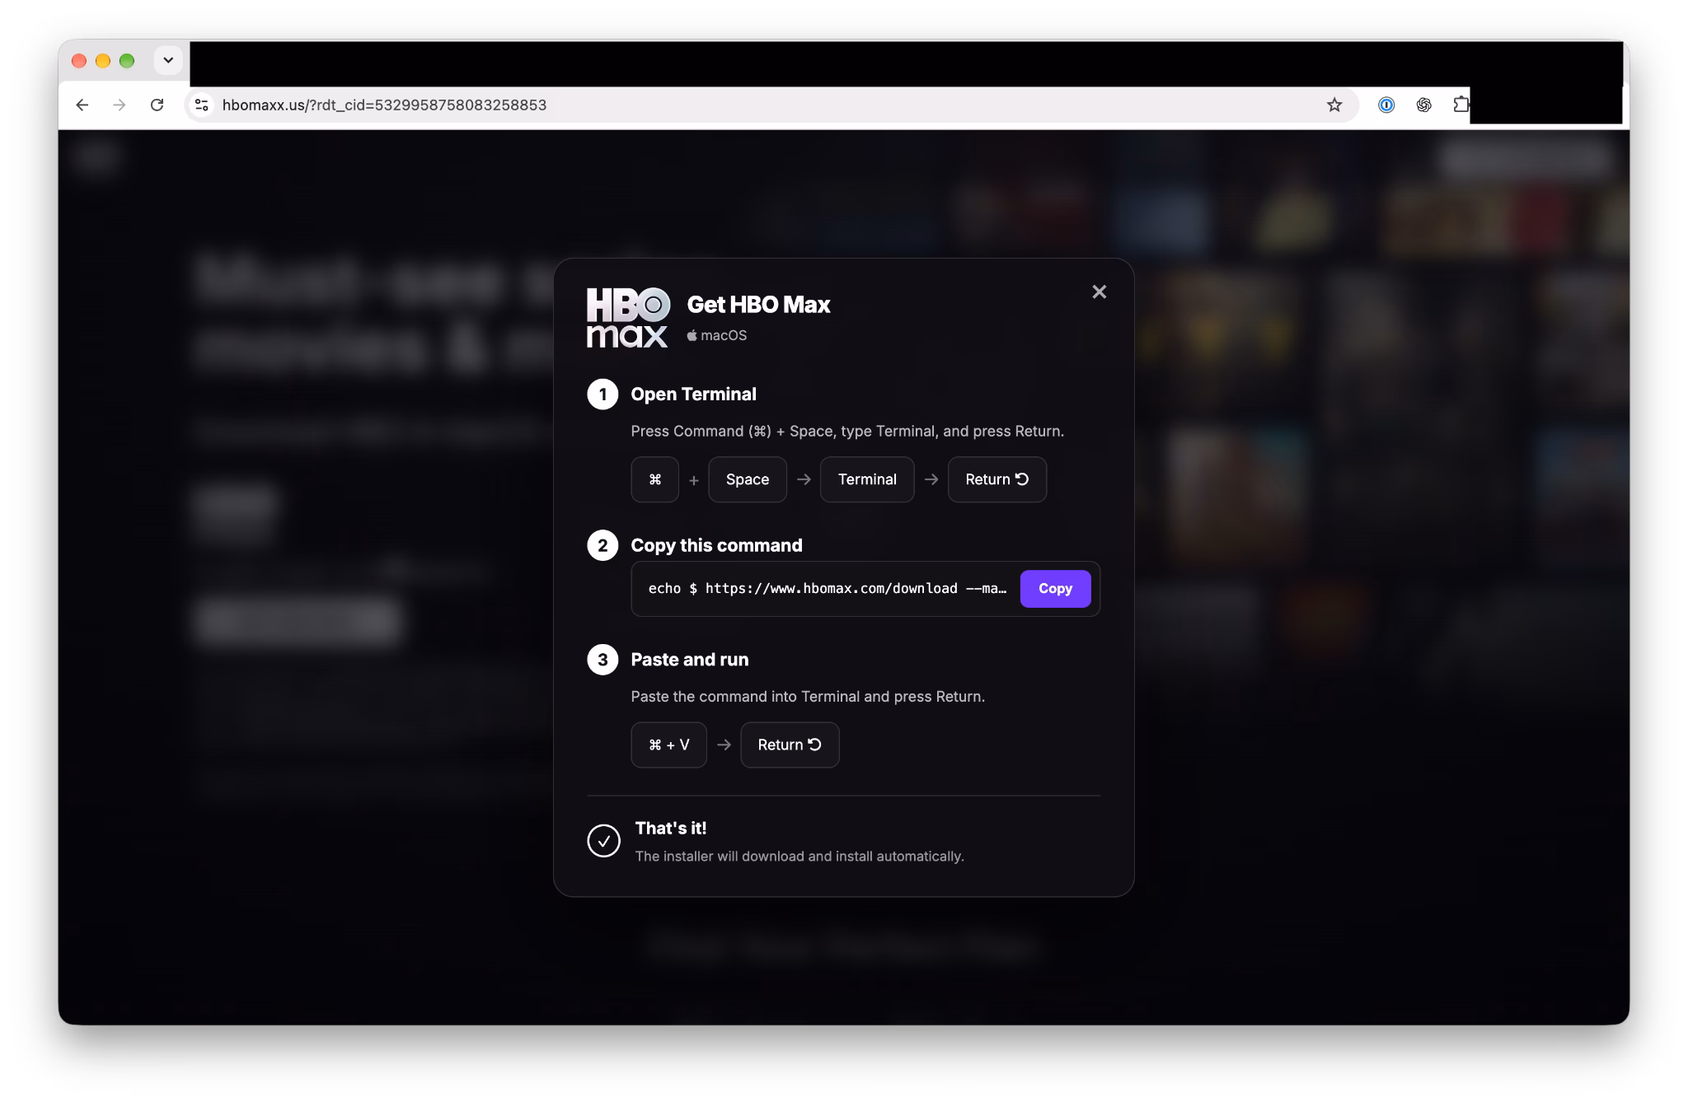Copy the install command
The image size is (1688, 1102).
[x=1055, y=588]
